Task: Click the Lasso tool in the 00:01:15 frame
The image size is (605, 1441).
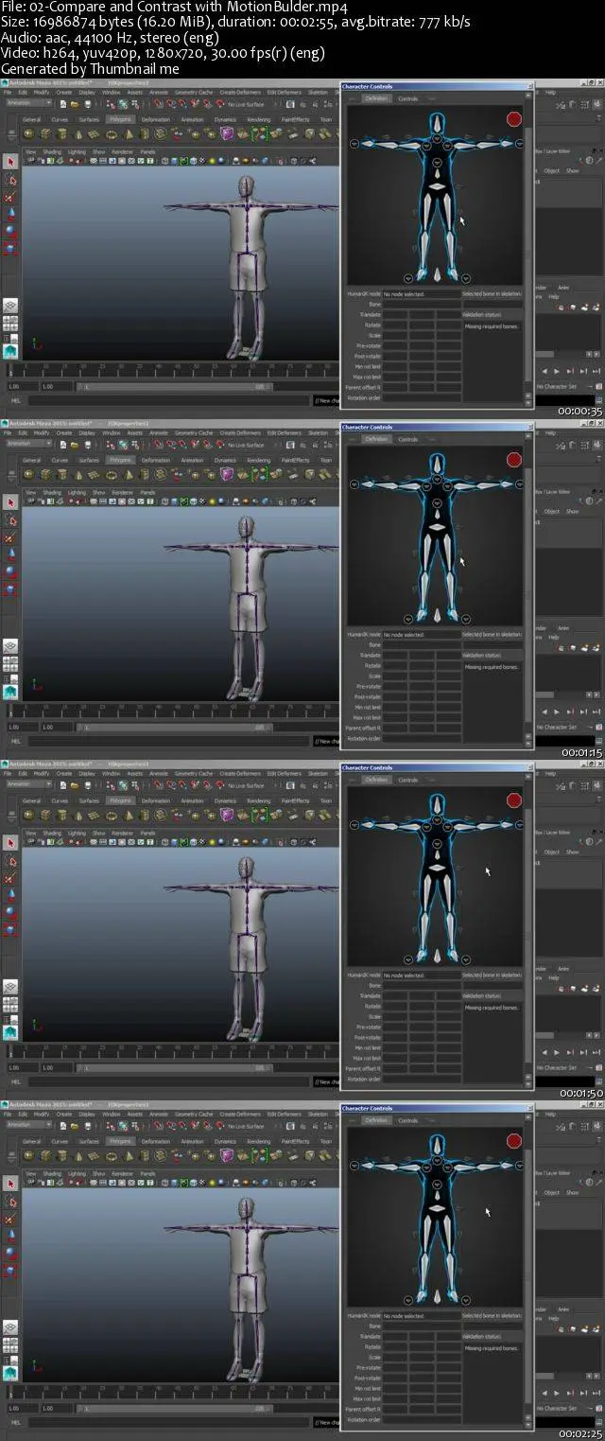Action: point(10,519)
